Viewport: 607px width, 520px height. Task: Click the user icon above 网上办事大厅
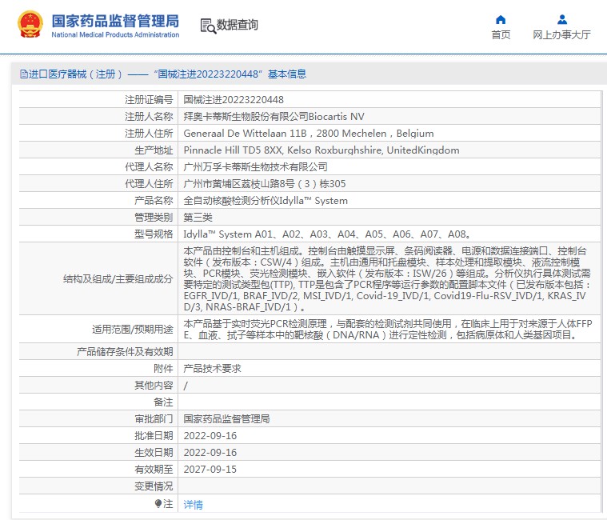(x=562, y=19)
